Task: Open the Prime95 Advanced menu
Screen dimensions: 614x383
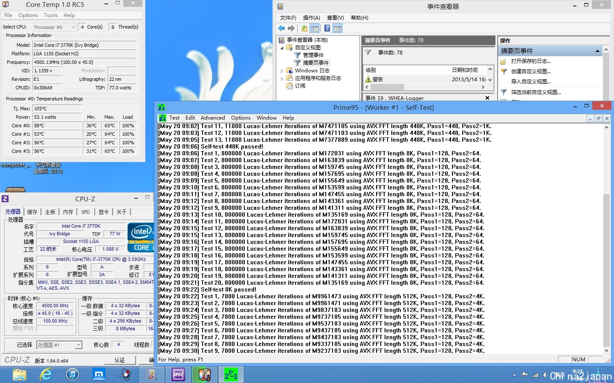Action: (213, 118)
